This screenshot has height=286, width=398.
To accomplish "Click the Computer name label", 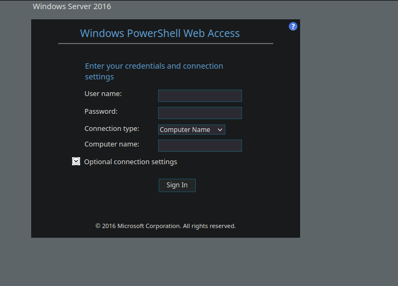I will point(112,144).
